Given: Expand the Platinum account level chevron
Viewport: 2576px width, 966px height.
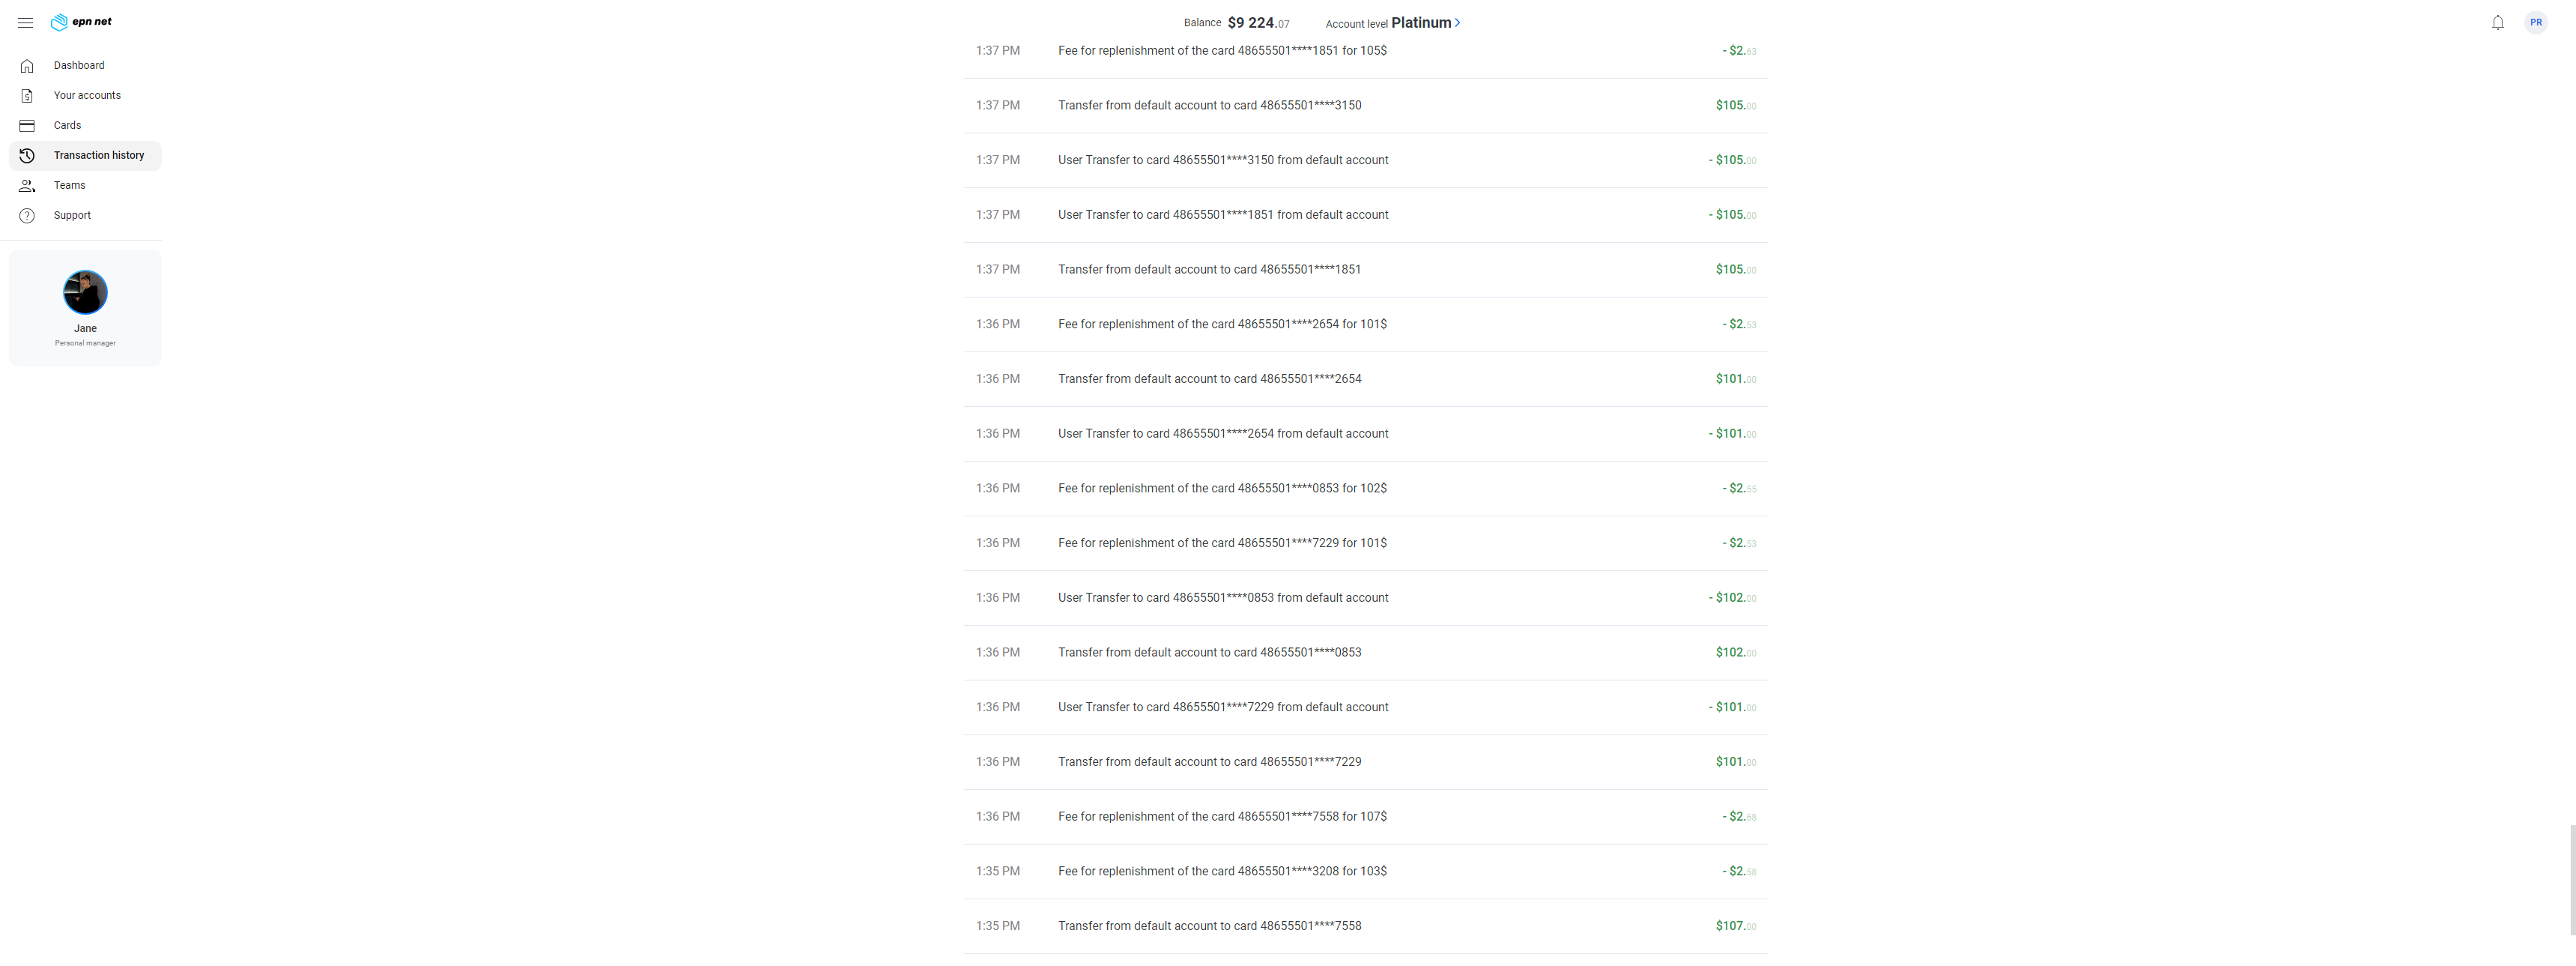Looking at the screenshot, I should coord(1457,22).
